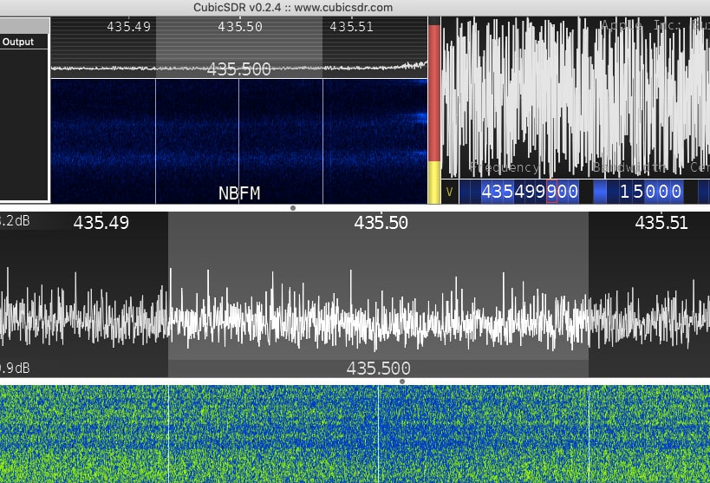Image resolution: width=710 pixels, height=483 pixels.
Task: Click 435.51 label in top small spectrum
Action: pyautogui.click(x=351, y=26)
